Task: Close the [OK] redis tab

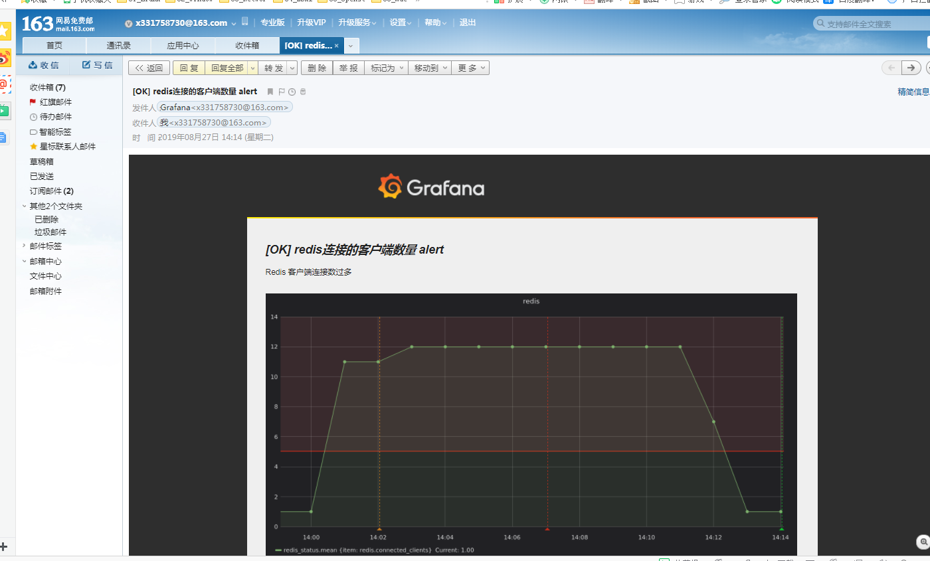Action: (x=336, y=46)
